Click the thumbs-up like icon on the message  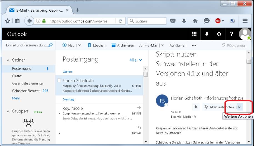pos(196,107)
